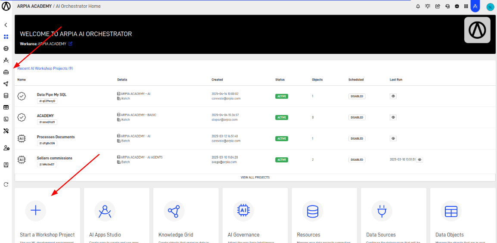
Task: Open AI Apps Studio compass icon in sidebar
Action: click(6, 60)
